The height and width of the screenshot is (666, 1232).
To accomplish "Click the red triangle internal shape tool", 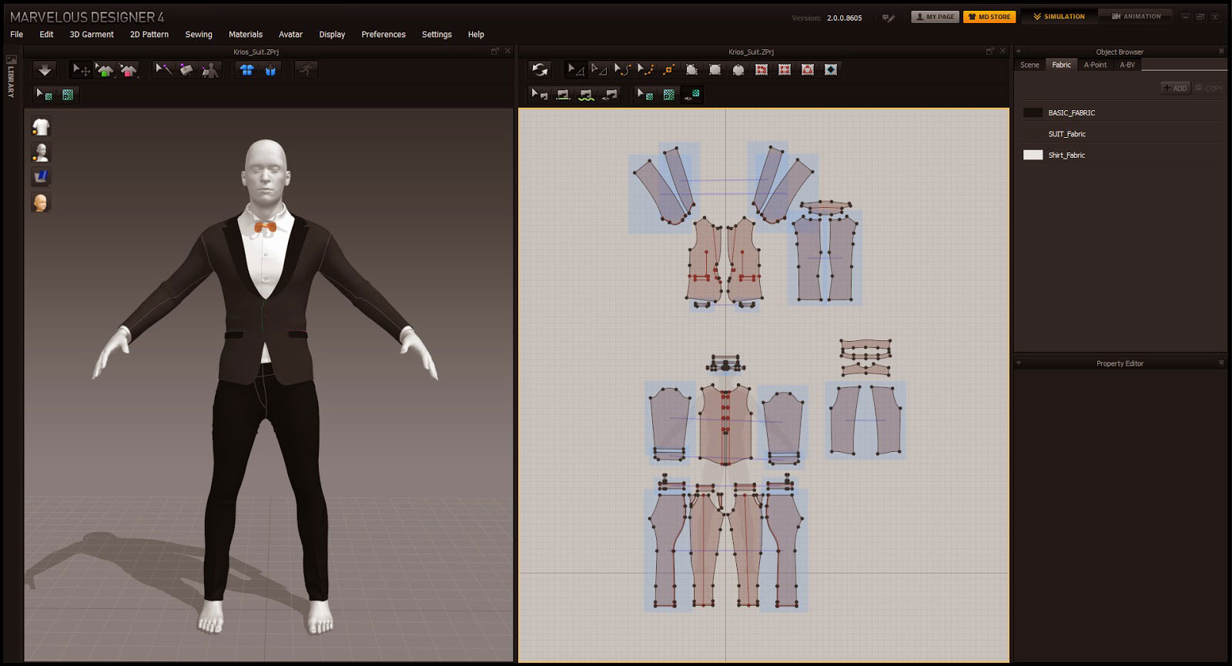I will pos(807,70).
